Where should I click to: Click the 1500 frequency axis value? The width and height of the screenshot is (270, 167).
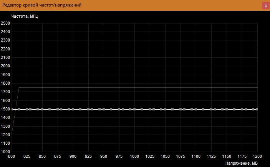tap(5, 109)
